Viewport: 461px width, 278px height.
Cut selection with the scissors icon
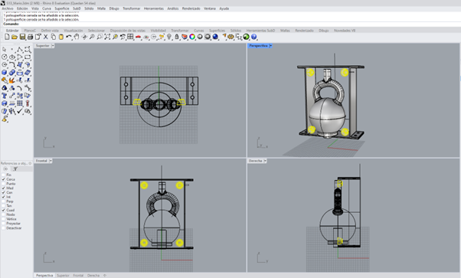[x=46, y=37]
